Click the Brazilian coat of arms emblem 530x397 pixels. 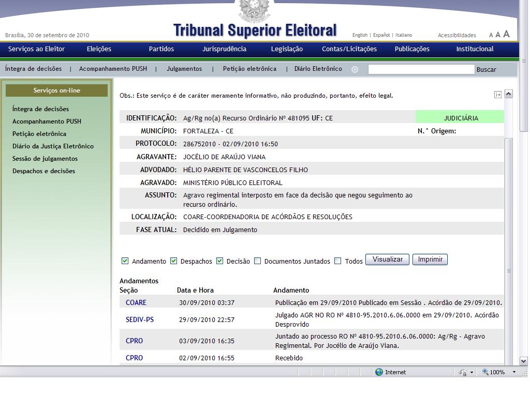(255, 10)
